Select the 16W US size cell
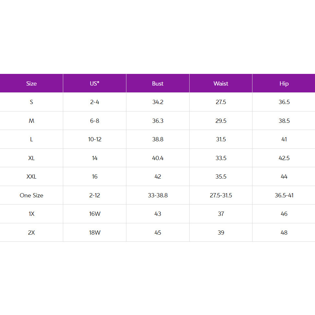The image size is (315, 315). [95, 214]
